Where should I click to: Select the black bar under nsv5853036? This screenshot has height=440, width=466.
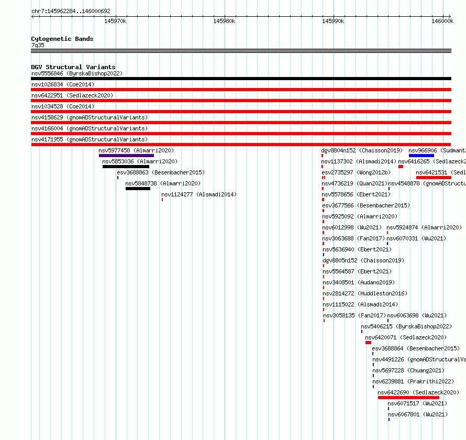[126, 167]
